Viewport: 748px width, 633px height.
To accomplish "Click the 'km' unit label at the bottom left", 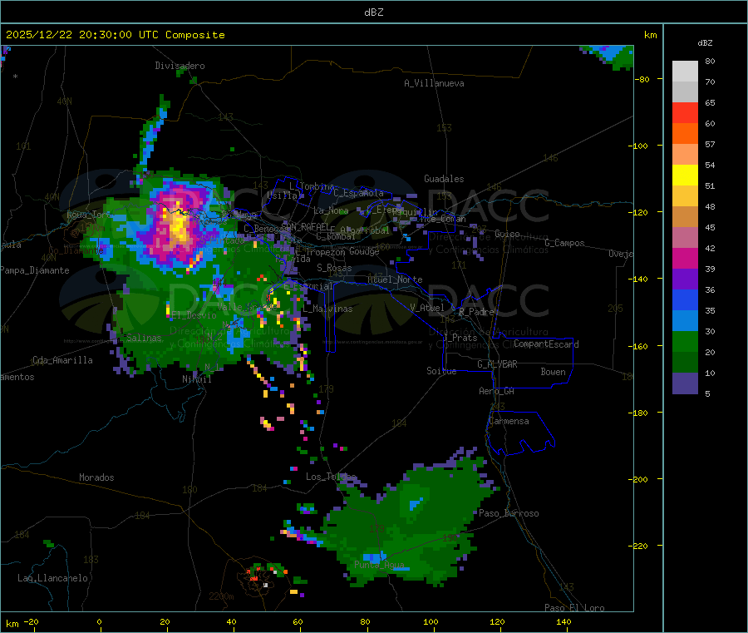I will [12, 624].
